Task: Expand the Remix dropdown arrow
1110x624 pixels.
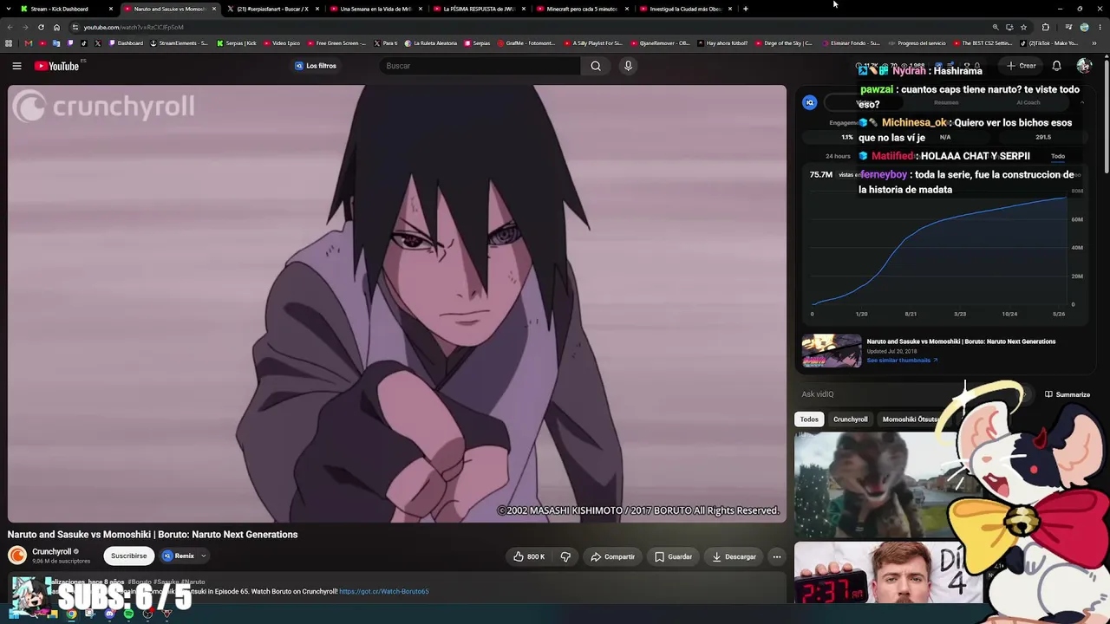Action: [204, 556]
